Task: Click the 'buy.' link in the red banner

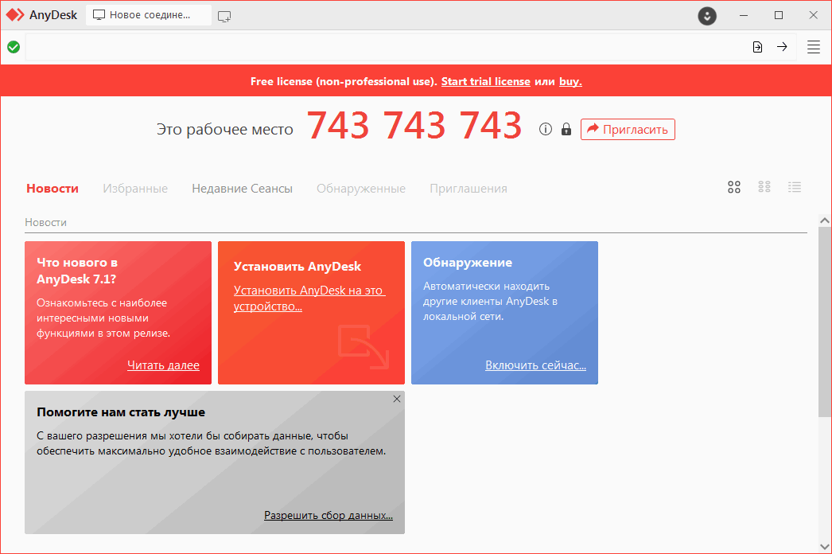Action: pyautogui.click(x=570, y=81)
